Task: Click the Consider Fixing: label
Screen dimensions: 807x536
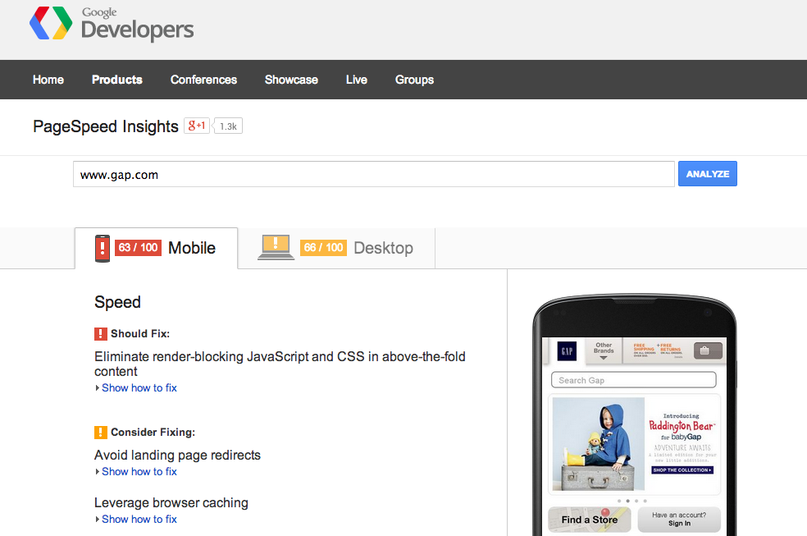Action: point(153,432)
